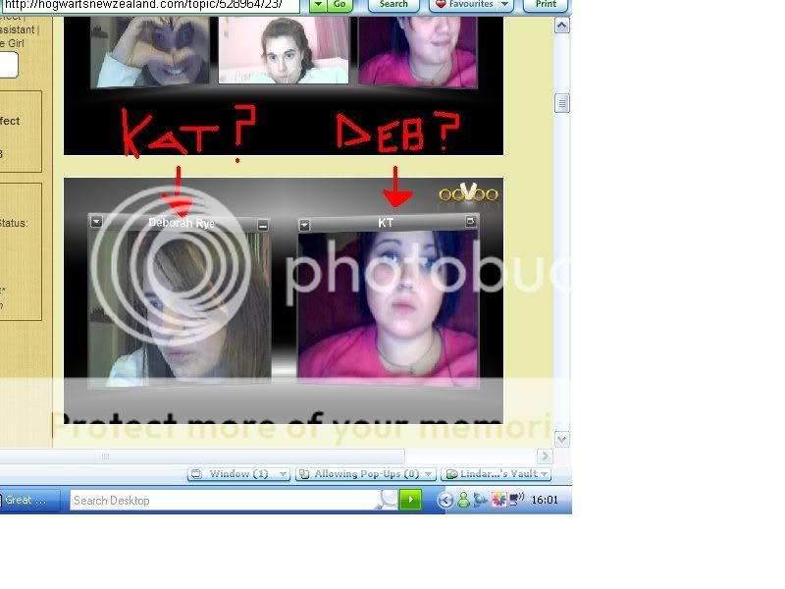The image size is (785, 589).
Task: Click the KT panel pop-out icon
Action: pyautogui.click(x=471, y=221)
